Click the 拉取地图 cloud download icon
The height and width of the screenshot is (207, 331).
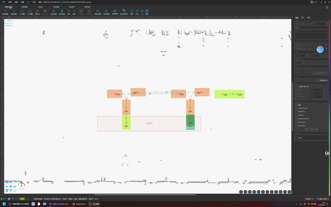pos(106,11)
